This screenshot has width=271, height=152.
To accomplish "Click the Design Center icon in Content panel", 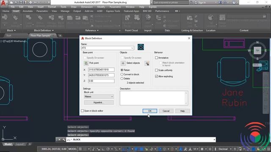I will coord(222,18).
